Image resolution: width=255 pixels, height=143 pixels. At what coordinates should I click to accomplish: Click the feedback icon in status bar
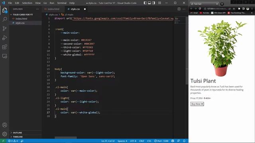(x=178, y=141)
